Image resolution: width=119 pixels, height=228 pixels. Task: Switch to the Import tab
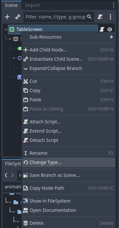pyautogui.click(x=33, y=5)
